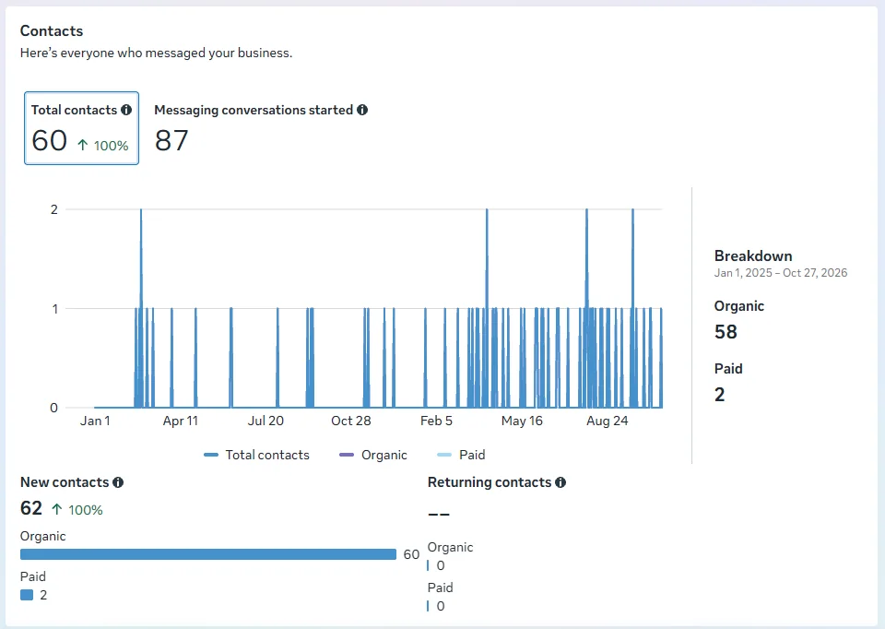Click the 87 conversations started value
The width and height of the screenshot is (885, 629).
[171, 140]
